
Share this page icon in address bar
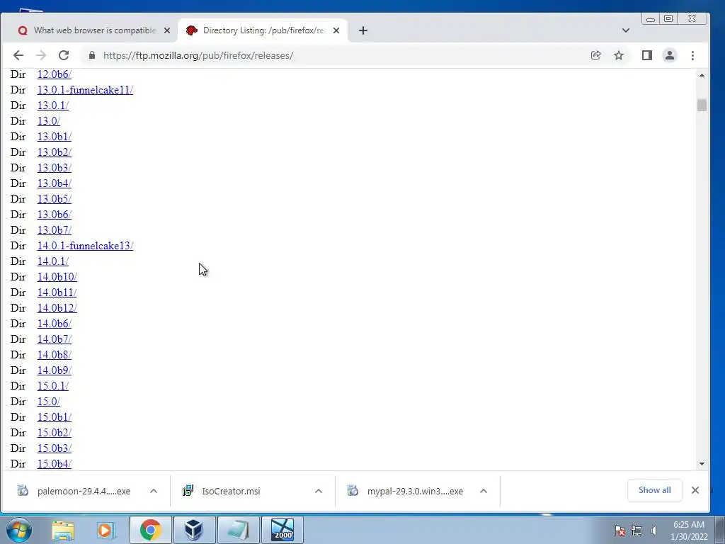595,55
